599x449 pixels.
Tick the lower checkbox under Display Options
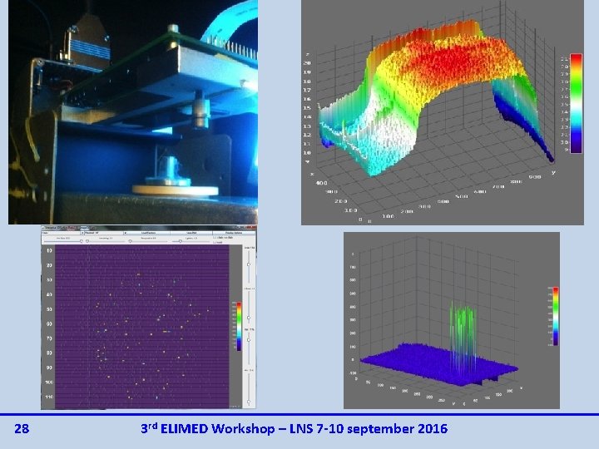click(215, 242)
